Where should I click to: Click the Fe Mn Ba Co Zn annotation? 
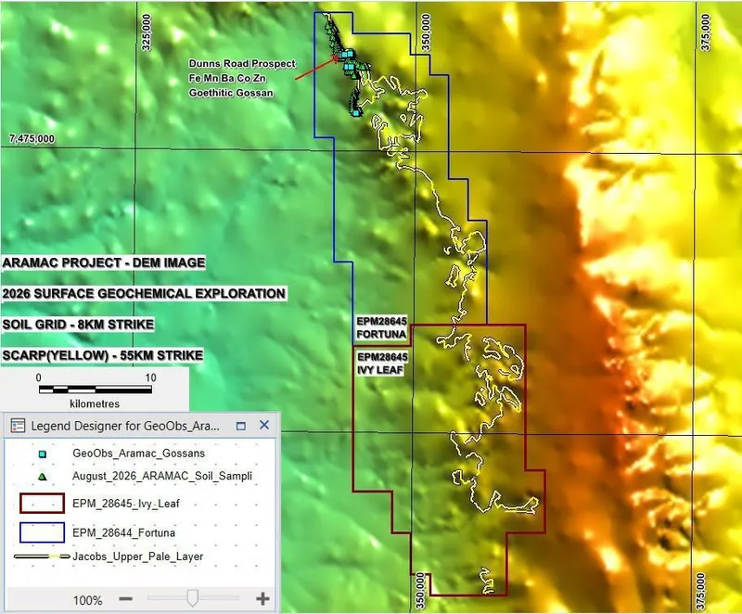click(x=227, y=78)
